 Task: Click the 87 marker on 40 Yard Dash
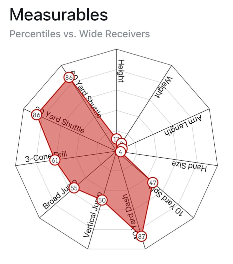point(141,236)
